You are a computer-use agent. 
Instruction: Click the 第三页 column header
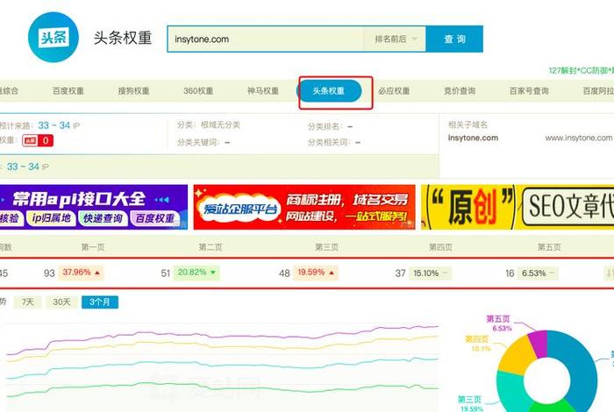click(x=326, y=247)
